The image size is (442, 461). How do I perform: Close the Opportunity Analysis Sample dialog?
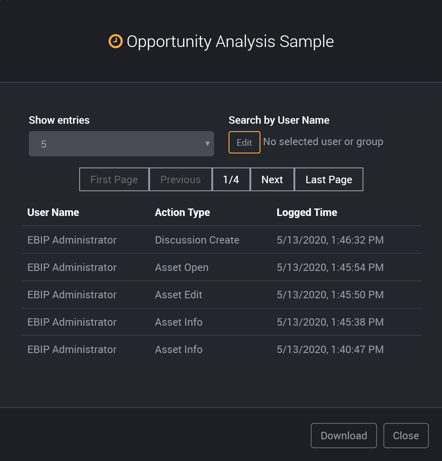point(406,435)
